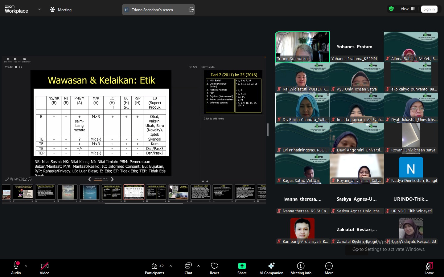Open AI Companion
The width and height of the screenshot is (444, 277).
click(271, 268)
